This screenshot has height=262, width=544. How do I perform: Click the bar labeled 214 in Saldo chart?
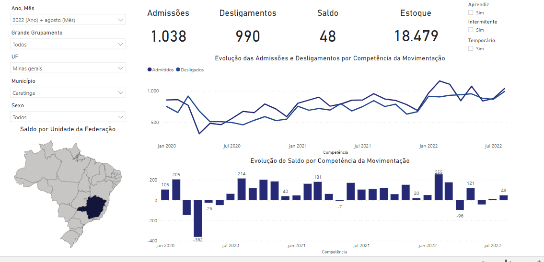pyautogui.click(x=242, y=189)
